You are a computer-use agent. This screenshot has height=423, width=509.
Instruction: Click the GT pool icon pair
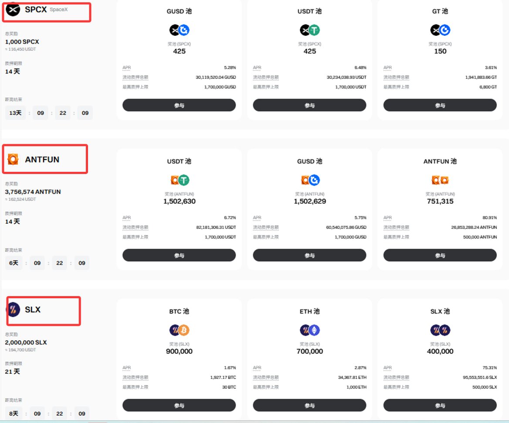pos(440,30)
